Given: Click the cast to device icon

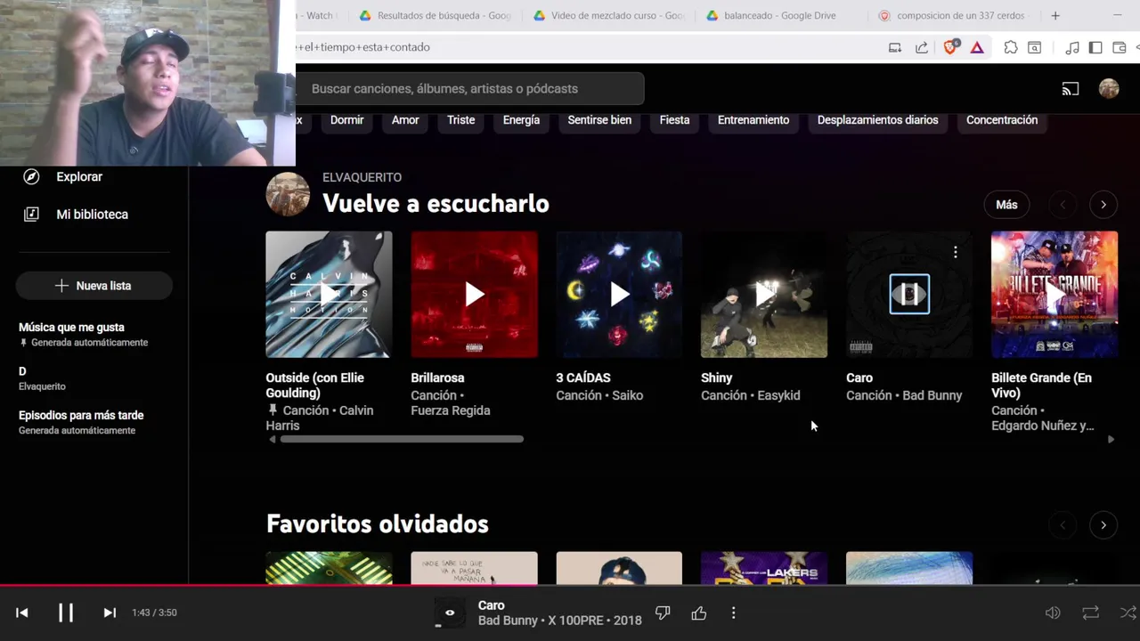Looking at the screenshot, I should [1071, 88].
